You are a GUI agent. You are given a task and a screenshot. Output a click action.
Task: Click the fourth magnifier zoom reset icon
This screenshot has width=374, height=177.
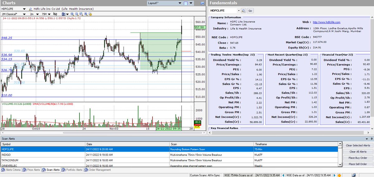pos(85,14)
